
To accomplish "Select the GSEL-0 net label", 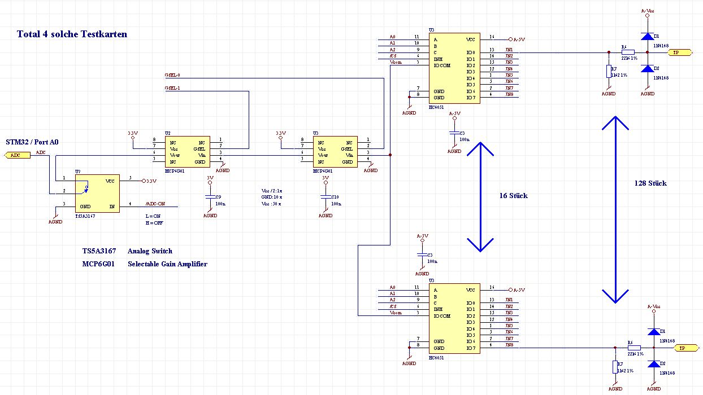I will click(172, 75).
